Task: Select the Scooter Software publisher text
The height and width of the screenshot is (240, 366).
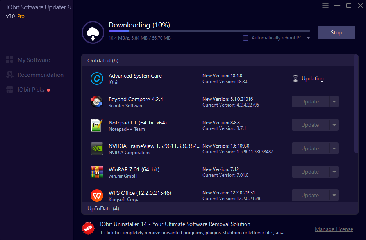Action: (126, 106)
